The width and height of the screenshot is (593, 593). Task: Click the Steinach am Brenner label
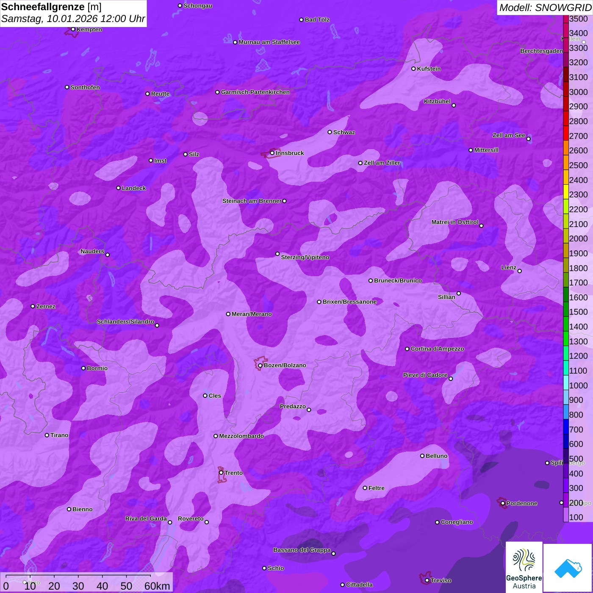tap(252, 201)
